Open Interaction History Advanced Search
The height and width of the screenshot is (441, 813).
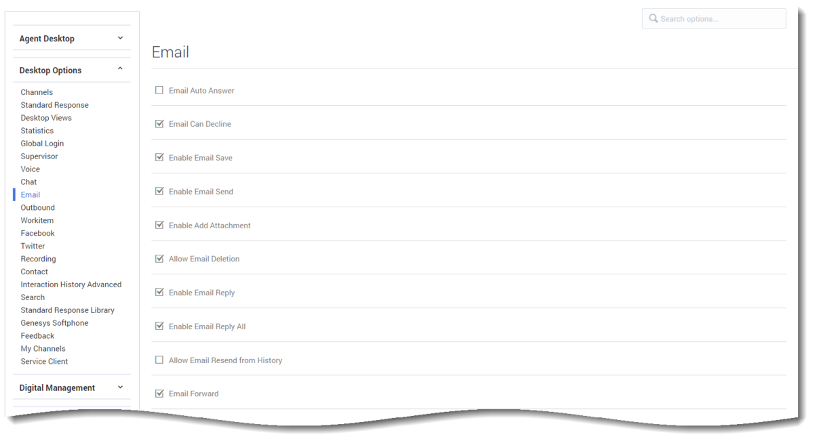click(71, 291)
